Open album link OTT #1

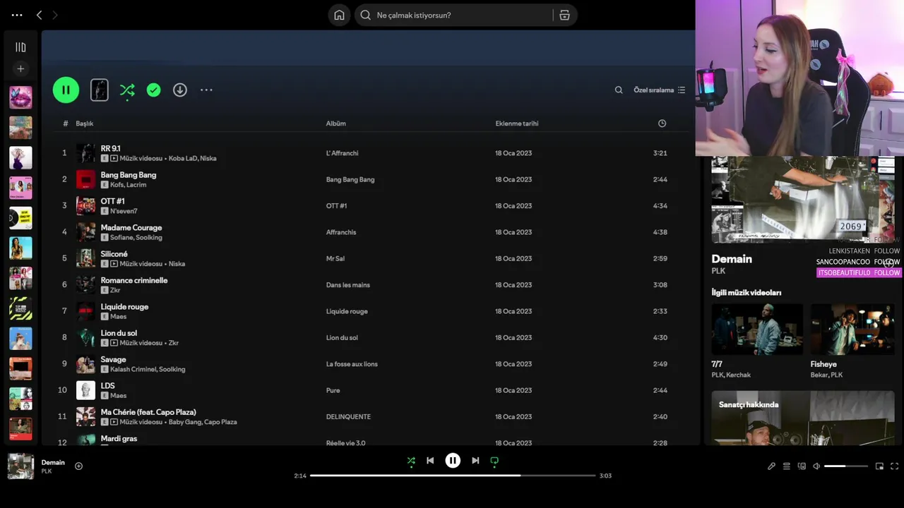(x=336, y=206)
